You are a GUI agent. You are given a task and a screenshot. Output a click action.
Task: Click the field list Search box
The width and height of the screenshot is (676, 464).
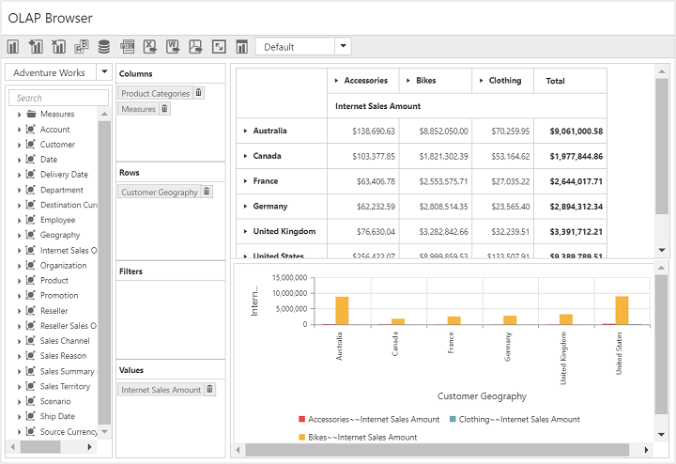(x=58, y=98)
